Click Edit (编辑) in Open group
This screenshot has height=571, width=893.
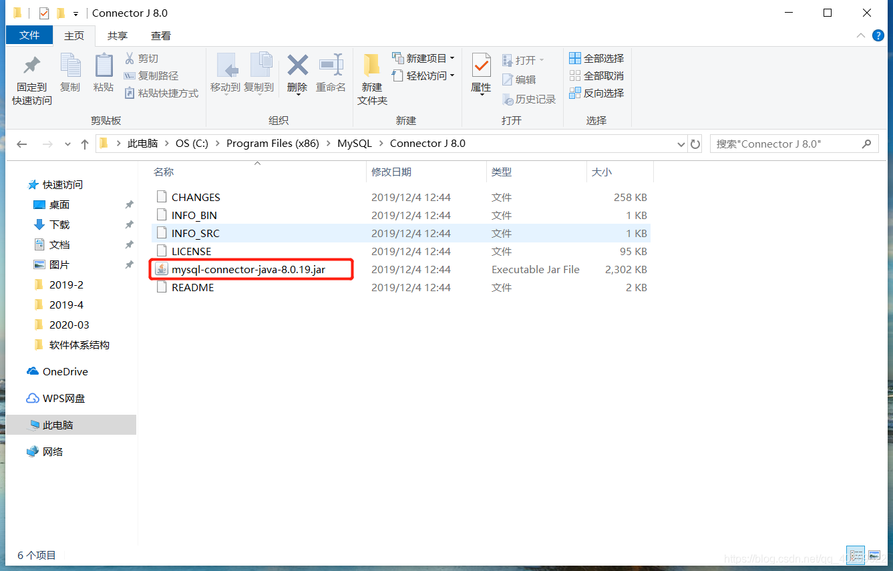[x=519, y=79]
